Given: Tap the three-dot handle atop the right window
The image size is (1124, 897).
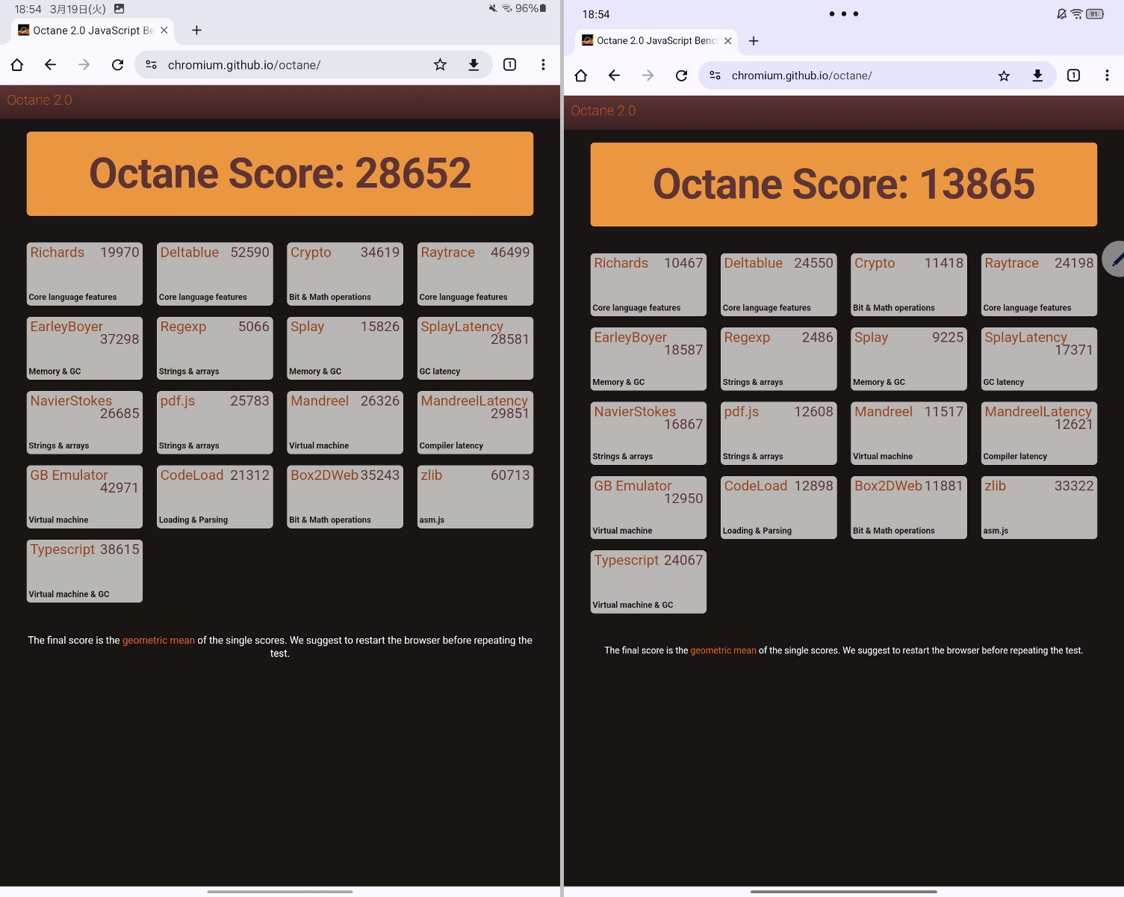Looking at the screenshot, I should (843, 13).
